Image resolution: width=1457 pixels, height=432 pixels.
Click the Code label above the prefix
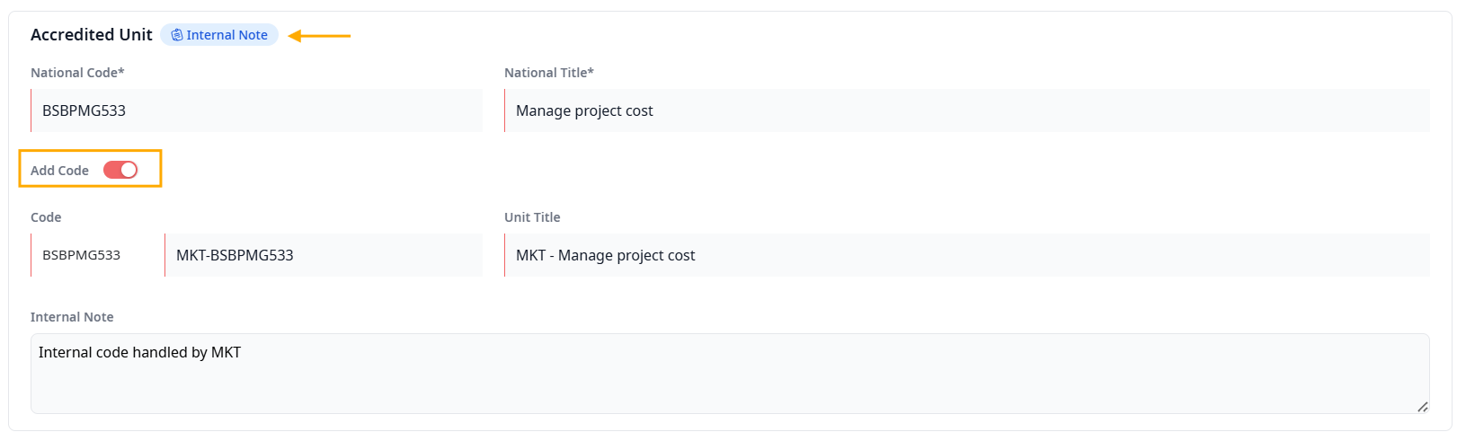[x=46, y=217]
